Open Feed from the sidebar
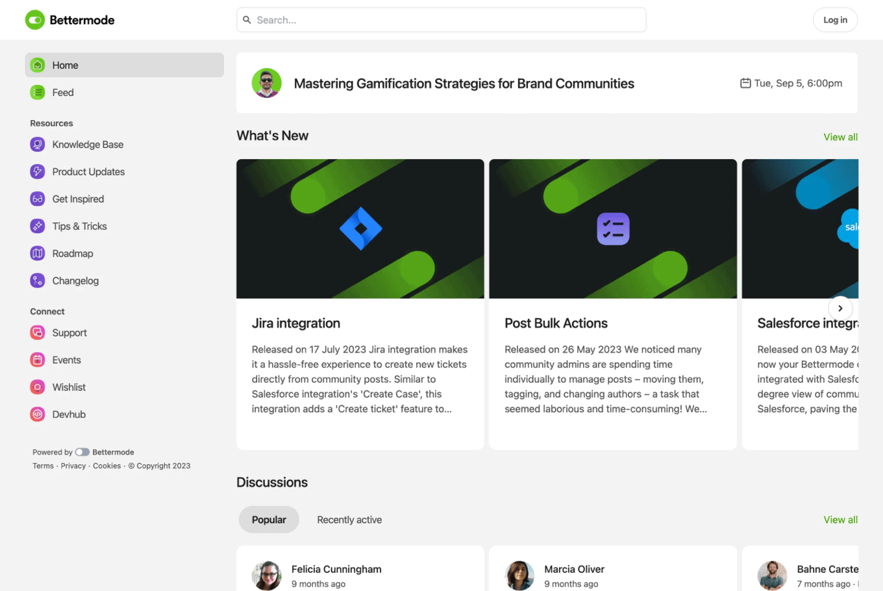 coord(124,92)
